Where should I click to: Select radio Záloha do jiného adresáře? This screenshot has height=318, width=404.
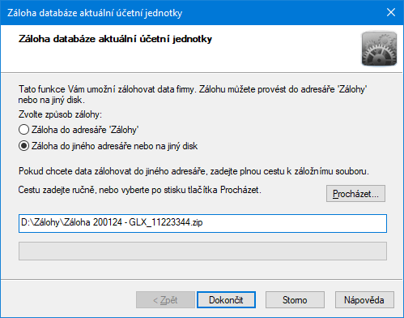pos(23,146)
